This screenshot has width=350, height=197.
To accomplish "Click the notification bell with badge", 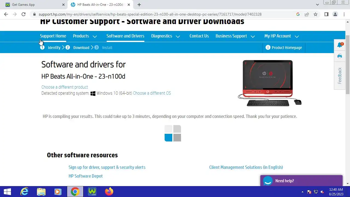I will pos(340,45).
